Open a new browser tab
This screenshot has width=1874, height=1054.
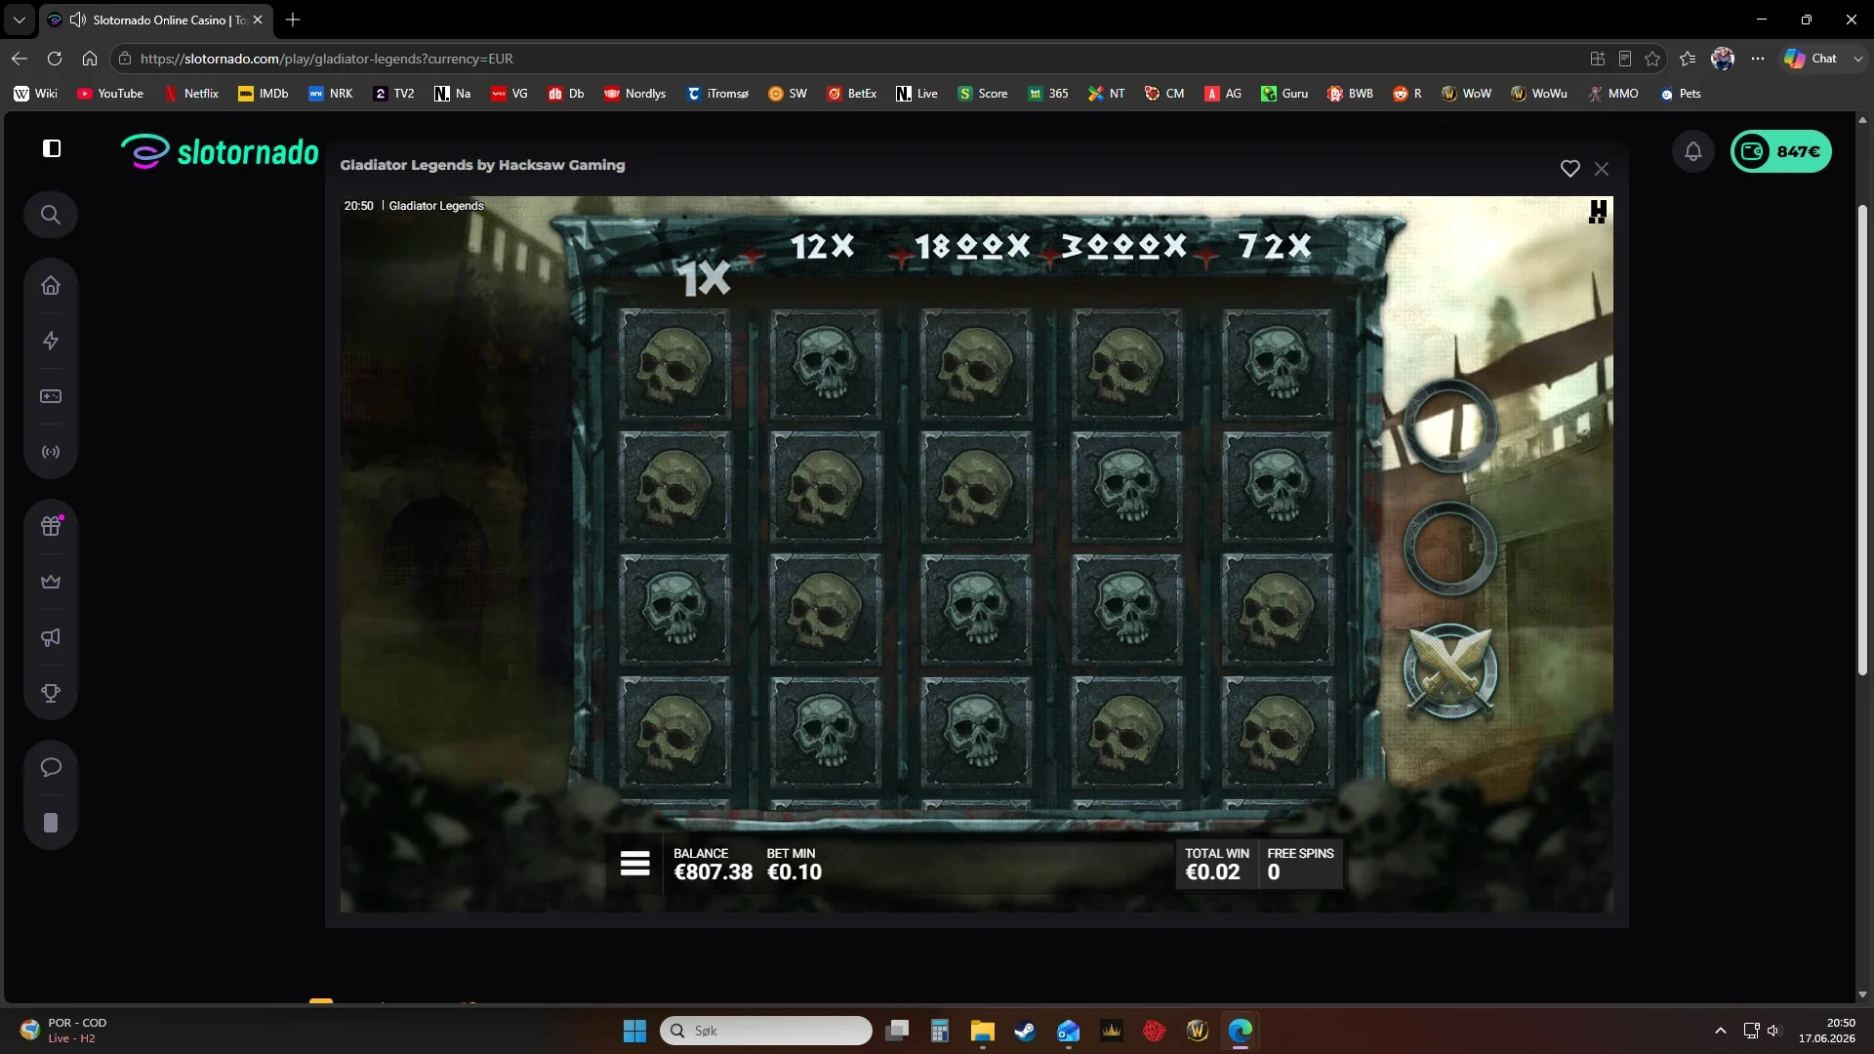click(293, 20)
